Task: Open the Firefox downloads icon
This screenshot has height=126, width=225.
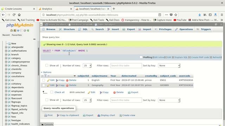Action: click(199, 15)
